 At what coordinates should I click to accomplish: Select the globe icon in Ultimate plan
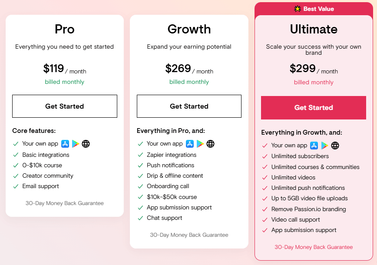335,146
